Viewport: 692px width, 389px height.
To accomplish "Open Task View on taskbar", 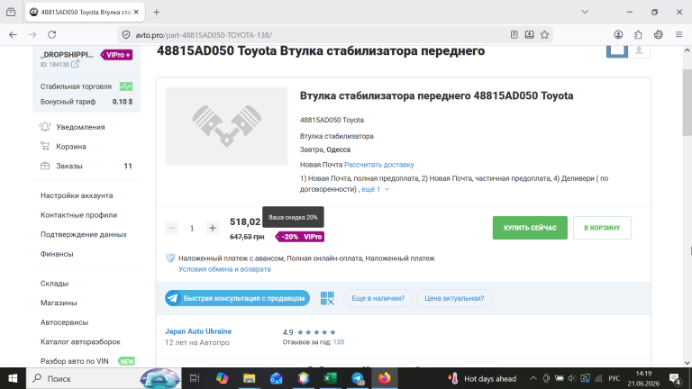I will [195, 378].
